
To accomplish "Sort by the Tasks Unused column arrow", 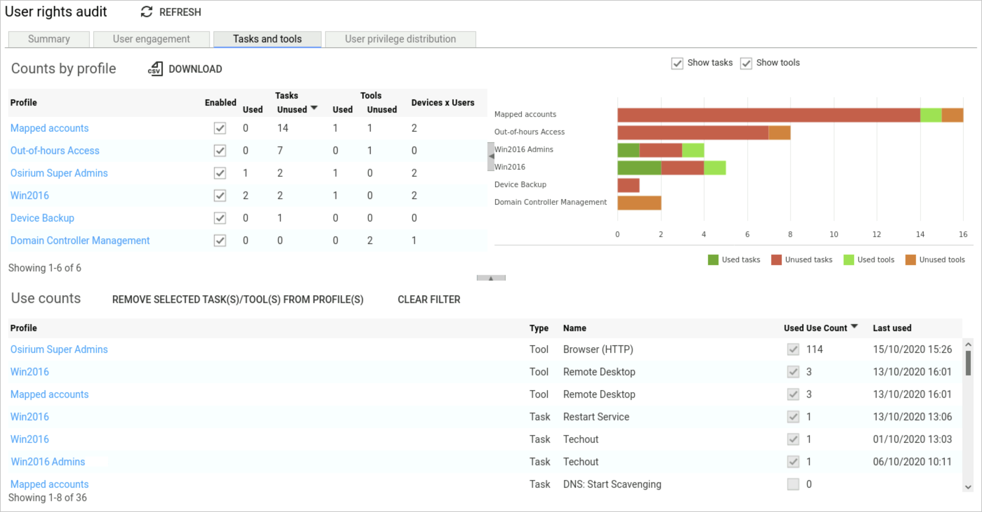I will click(x=314, y=108).
